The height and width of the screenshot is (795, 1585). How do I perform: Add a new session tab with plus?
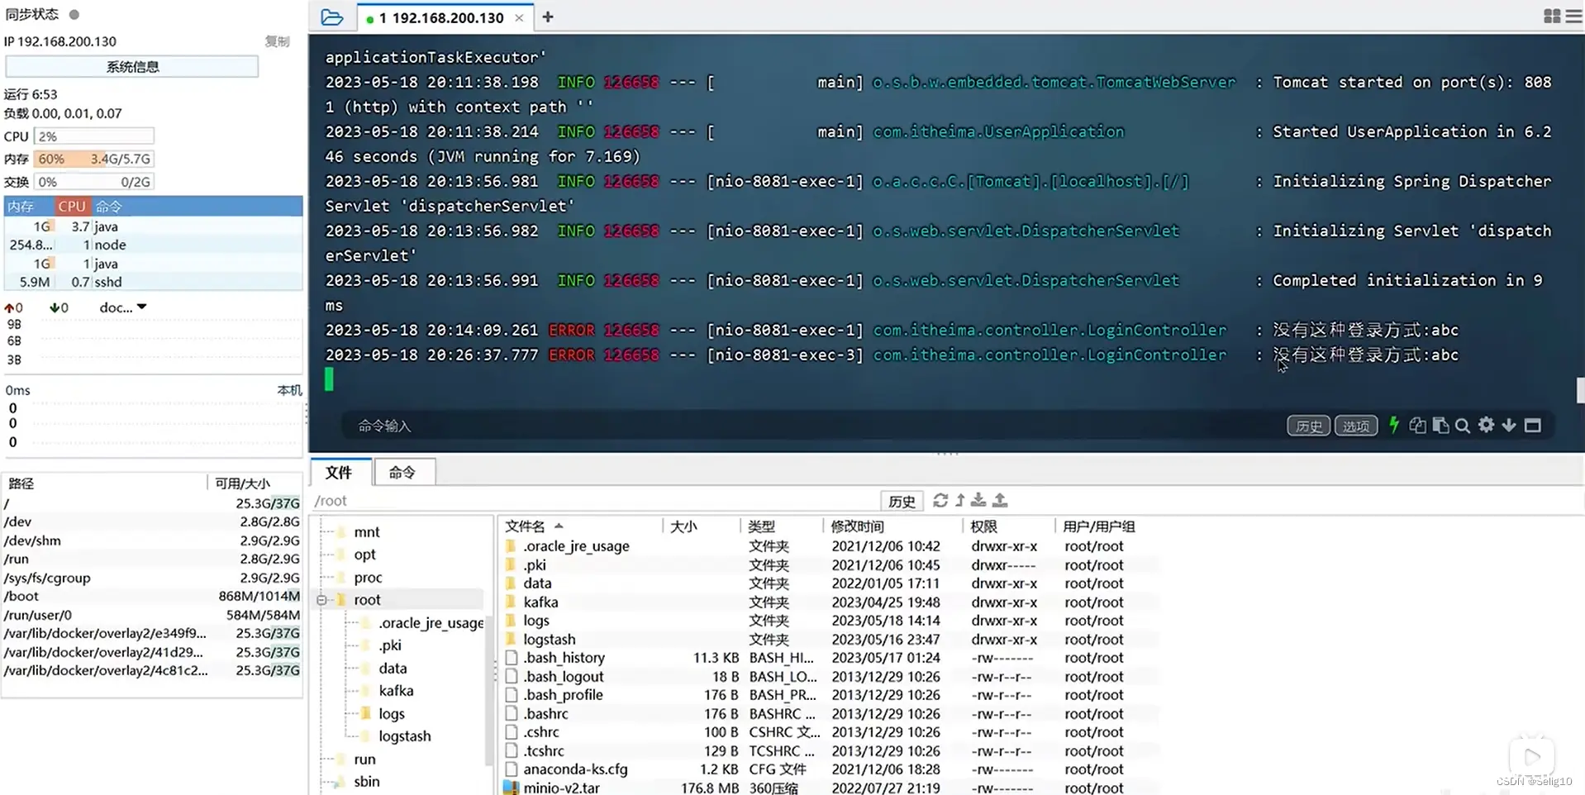pyautogui.click(x=548, y=17)
